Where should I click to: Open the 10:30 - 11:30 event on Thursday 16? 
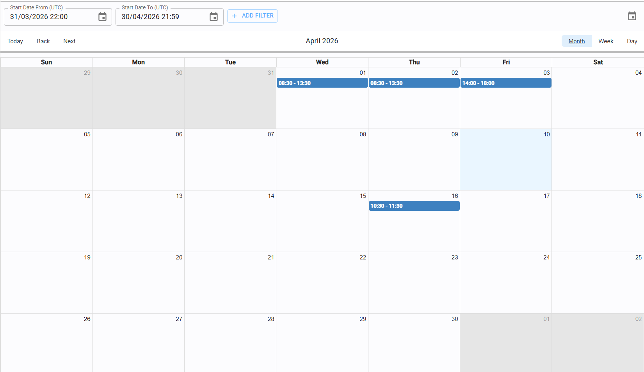click(x=414, y=206)
